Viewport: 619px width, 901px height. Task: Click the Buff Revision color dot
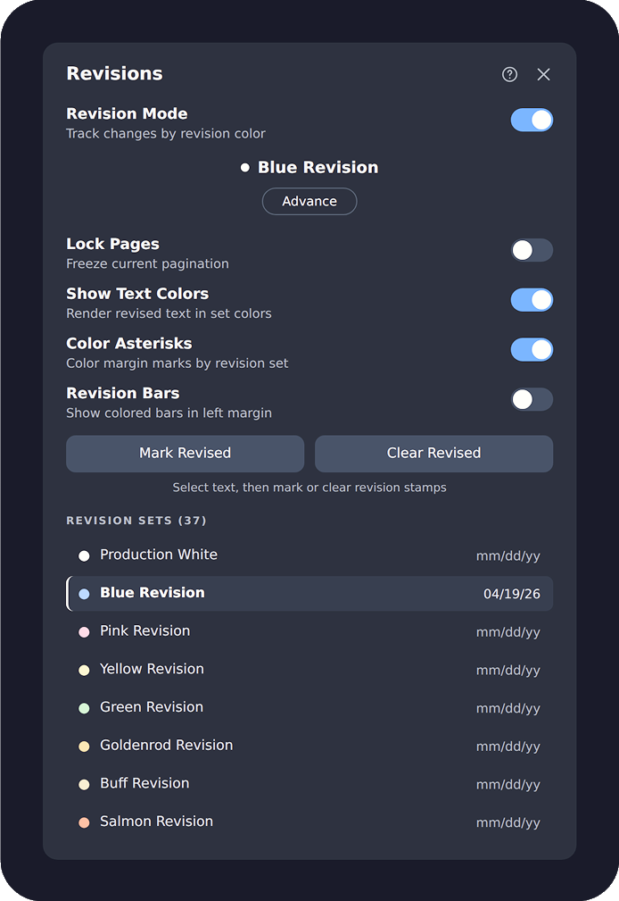tap(84, 784)
